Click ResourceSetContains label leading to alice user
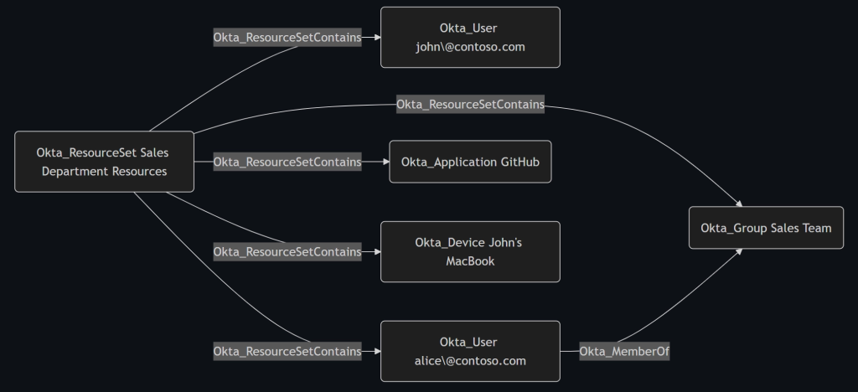858x392 pixels. pyautogui.click(x=287, y=352)
